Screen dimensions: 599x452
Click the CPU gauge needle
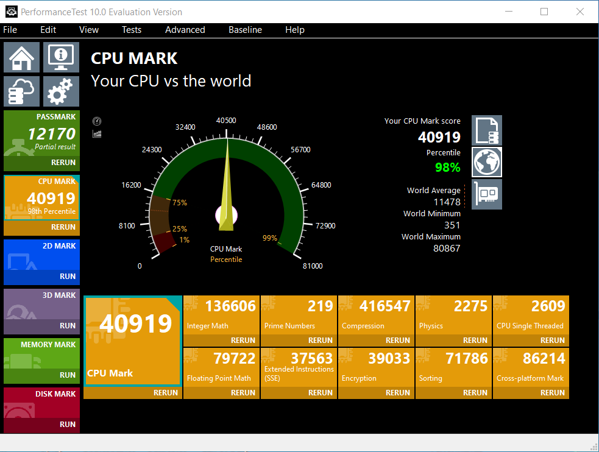pyautogui.click(x=227, y=185)
